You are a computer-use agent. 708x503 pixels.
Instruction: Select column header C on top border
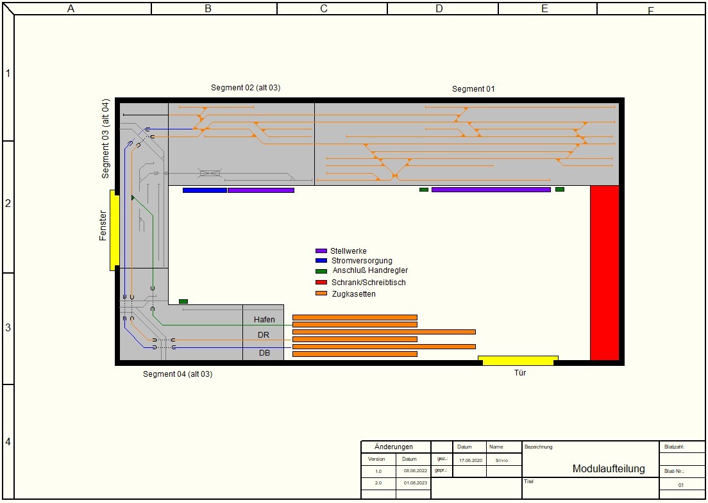324,8
